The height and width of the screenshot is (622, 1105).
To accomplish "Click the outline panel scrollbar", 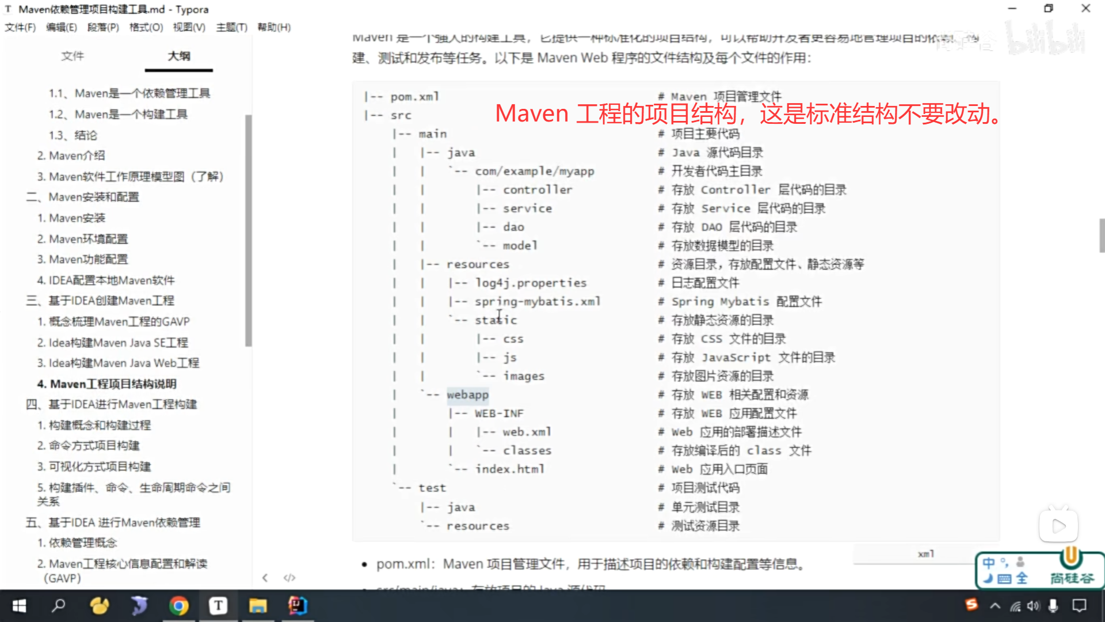I will click(249, 230).
